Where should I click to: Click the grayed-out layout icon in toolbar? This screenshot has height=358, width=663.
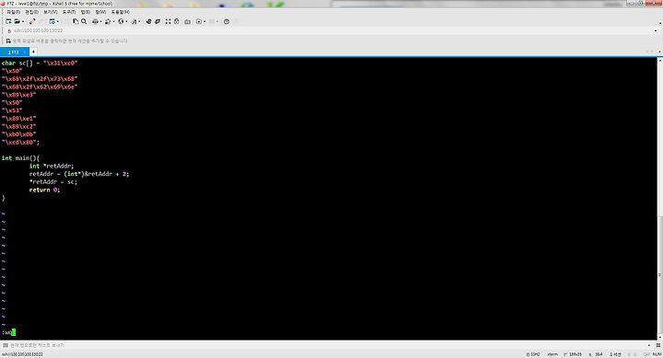[212, 21]
